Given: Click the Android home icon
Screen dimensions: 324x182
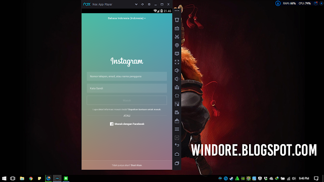Looking at the screenshot, I should coord(177,154).
